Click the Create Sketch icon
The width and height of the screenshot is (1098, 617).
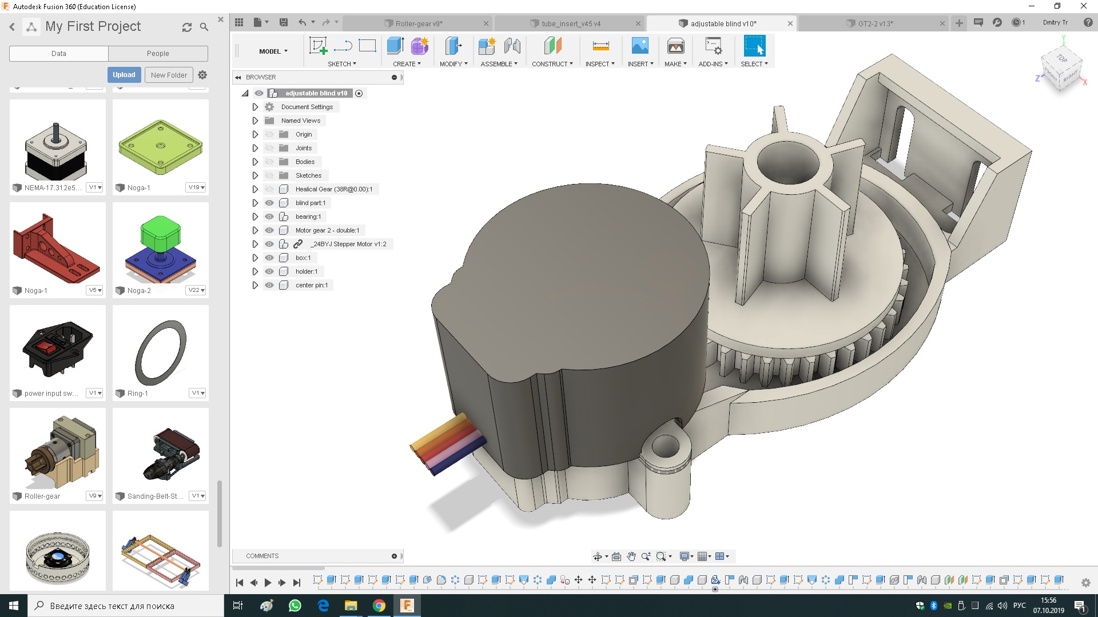click(318, 46)
